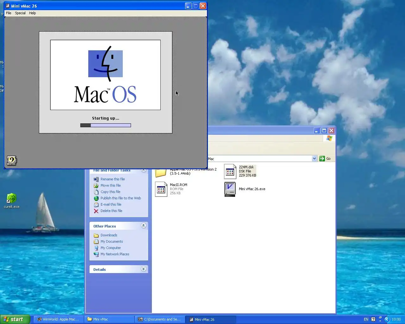Click the taskbar clock showing 10:00
This screenshot has width=405, height=324.
point(396,320)
